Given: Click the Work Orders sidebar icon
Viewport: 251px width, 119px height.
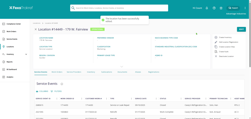Looking at the screenshot, I should (4, 31).
